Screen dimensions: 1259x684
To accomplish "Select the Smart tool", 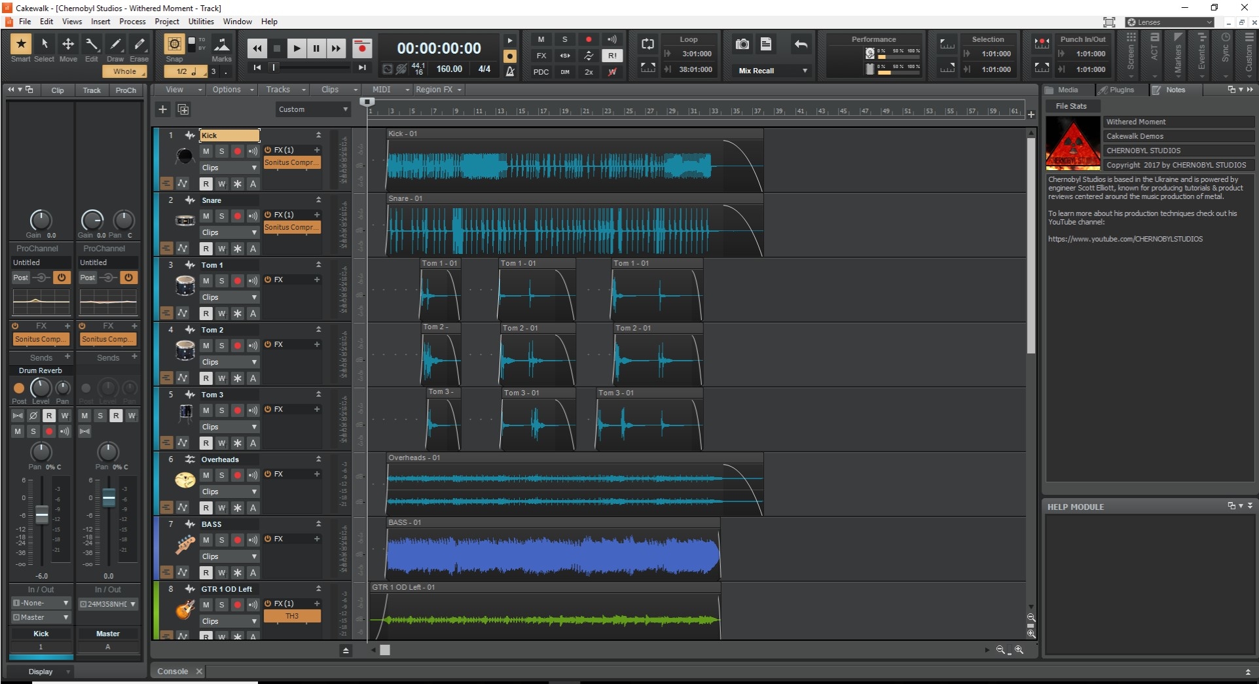I will (21, 45).
